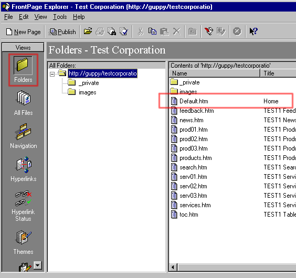The width and height of the screenshot is (296, 278).
Task: Click the Cross File Spelling icon
Action: [124, 31]
